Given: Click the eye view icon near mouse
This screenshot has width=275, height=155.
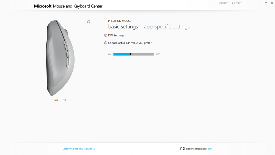Looking at the screenshot, I should pos(89,22).
